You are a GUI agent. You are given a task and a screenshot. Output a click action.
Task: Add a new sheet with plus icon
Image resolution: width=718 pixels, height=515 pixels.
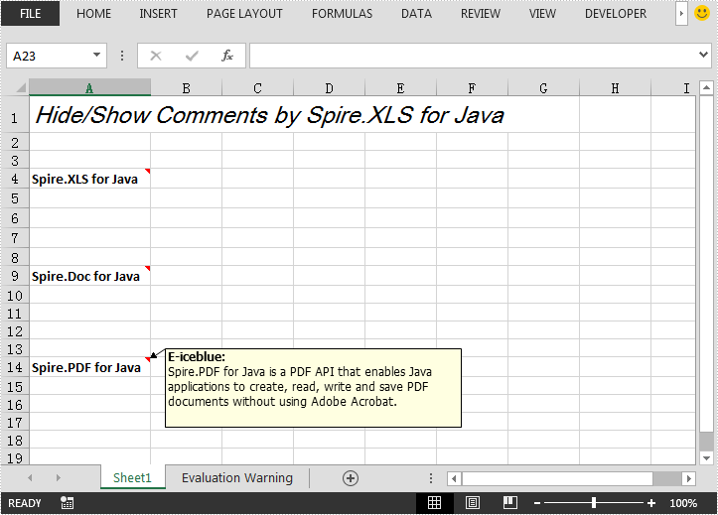(x=351, y=478)
